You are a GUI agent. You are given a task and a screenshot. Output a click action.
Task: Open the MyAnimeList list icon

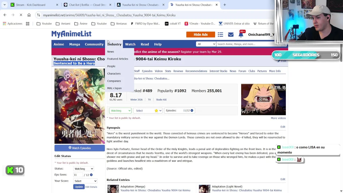[x=220, y=35]
